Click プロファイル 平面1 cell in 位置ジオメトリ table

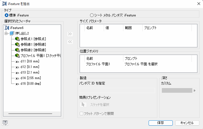click(x=98, y=64)
